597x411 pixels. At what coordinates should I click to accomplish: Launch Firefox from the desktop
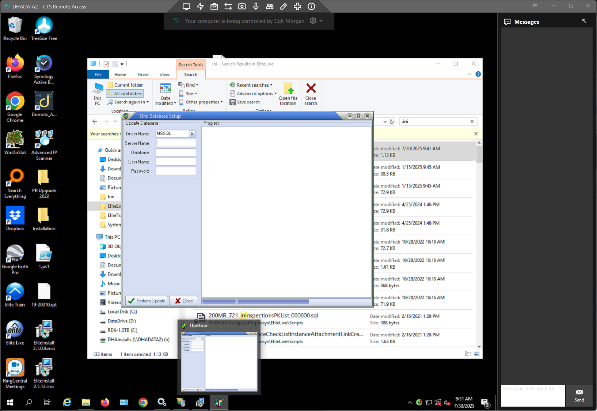[15, 67]
